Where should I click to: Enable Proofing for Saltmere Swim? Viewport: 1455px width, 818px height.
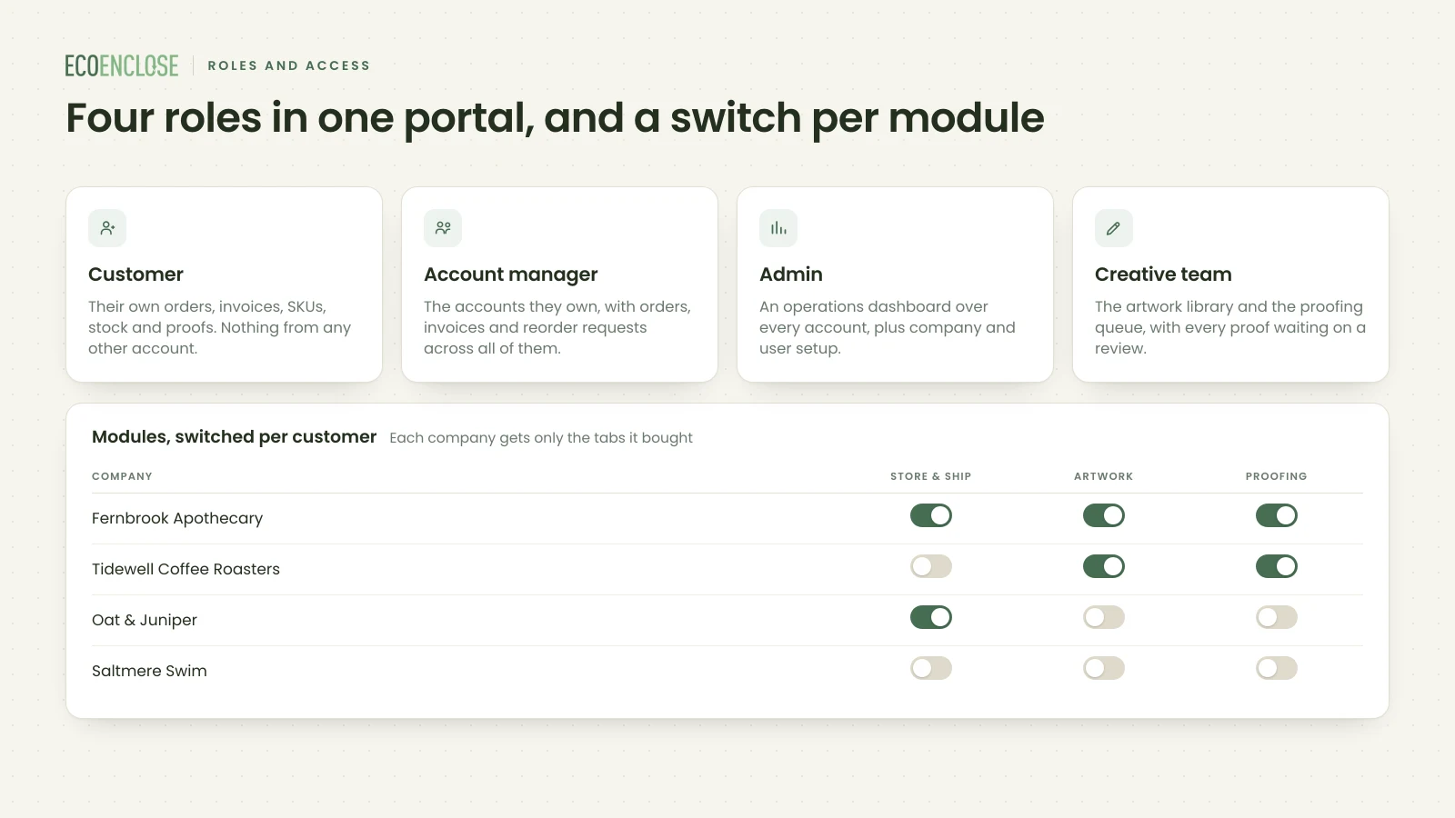[1277, 668]
